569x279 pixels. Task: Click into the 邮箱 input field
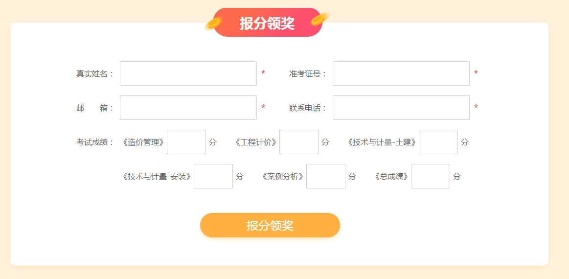pos(188,108)
